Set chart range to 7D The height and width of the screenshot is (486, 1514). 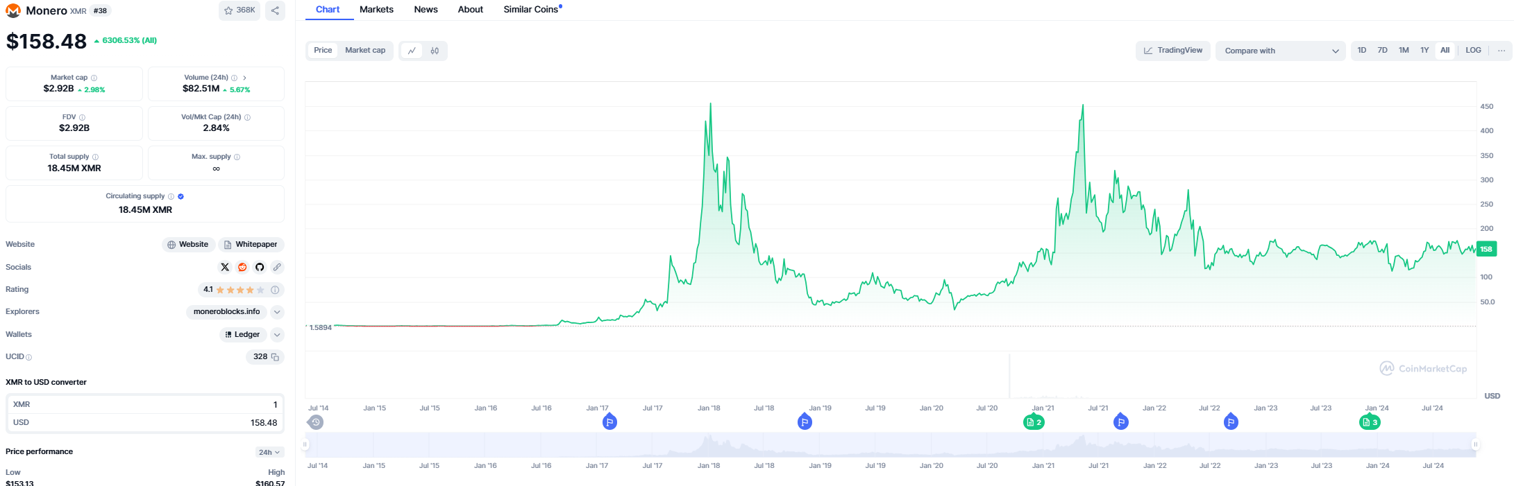coord(1383,51)
